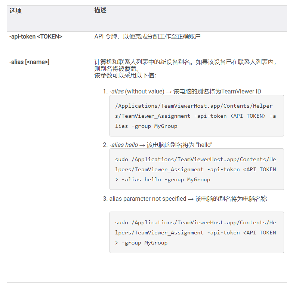Click list item 2 about -alias hello

(x=157, y=145)
